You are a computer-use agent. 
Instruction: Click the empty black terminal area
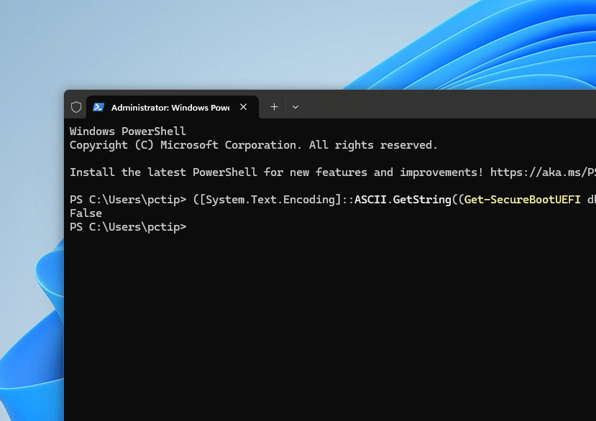(x=324, y=323)
